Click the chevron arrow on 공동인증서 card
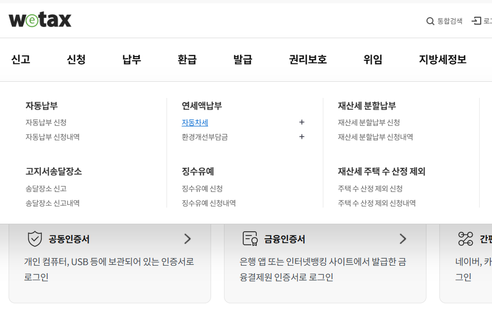 click(x=187, y=239)
